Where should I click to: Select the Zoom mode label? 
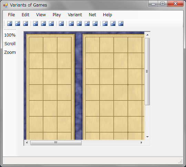click(x=10, y=52)
